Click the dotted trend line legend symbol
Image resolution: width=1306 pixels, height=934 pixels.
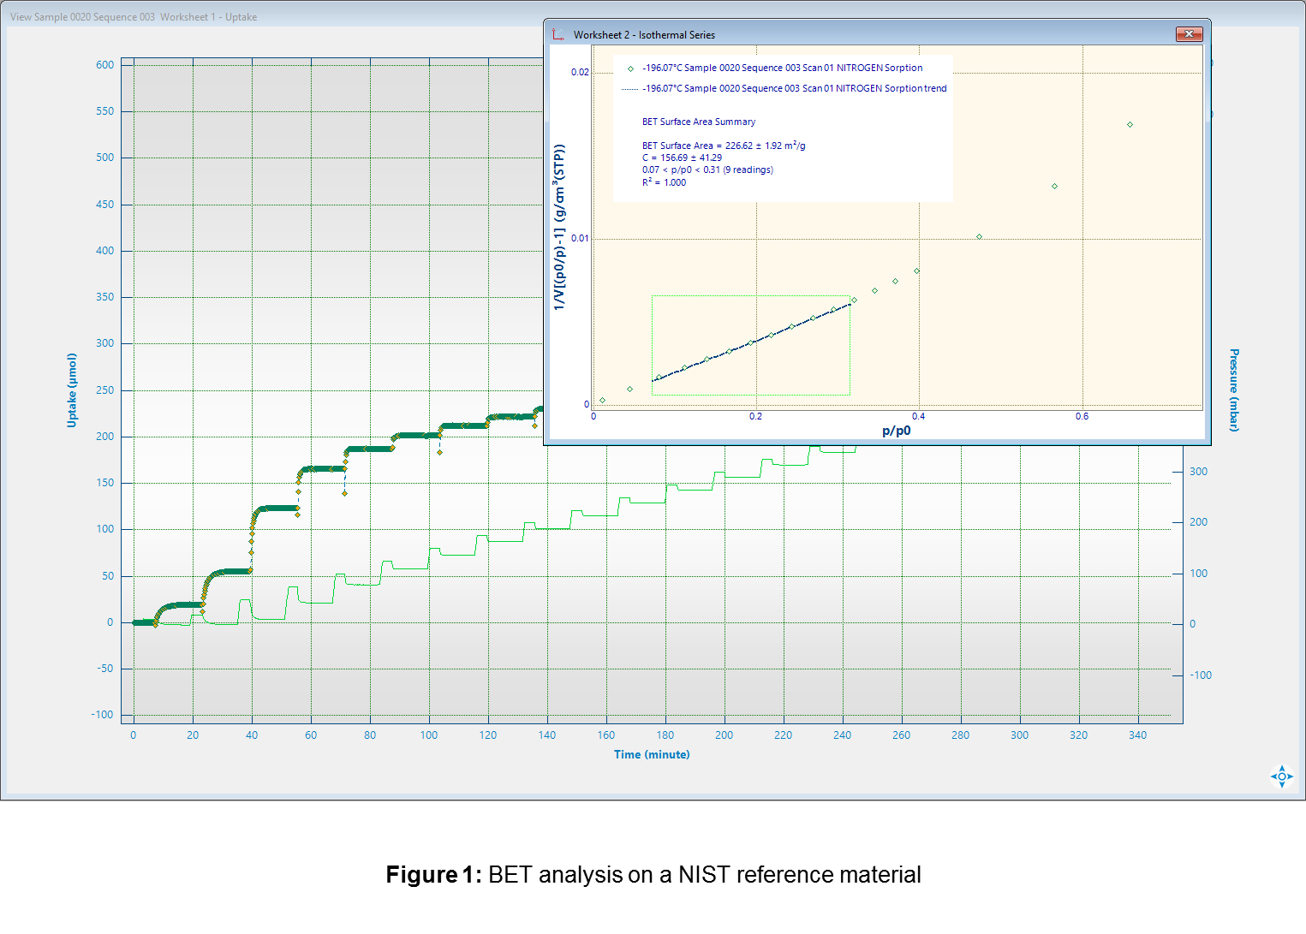click(x=629, y=89)
